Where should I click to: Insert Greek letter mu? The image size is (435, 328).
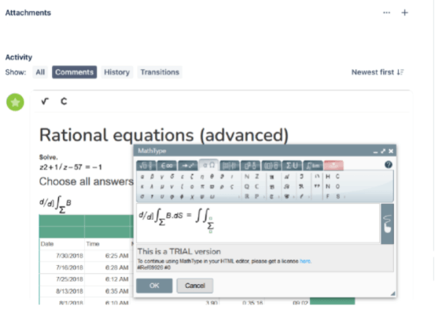[x=162, y=187]
